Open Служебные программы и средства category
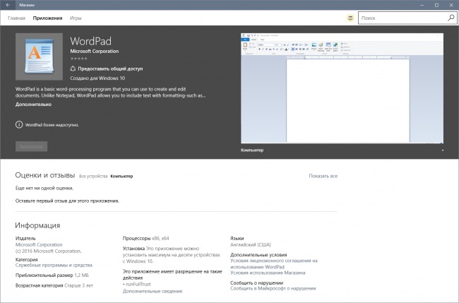 (54, 266)
